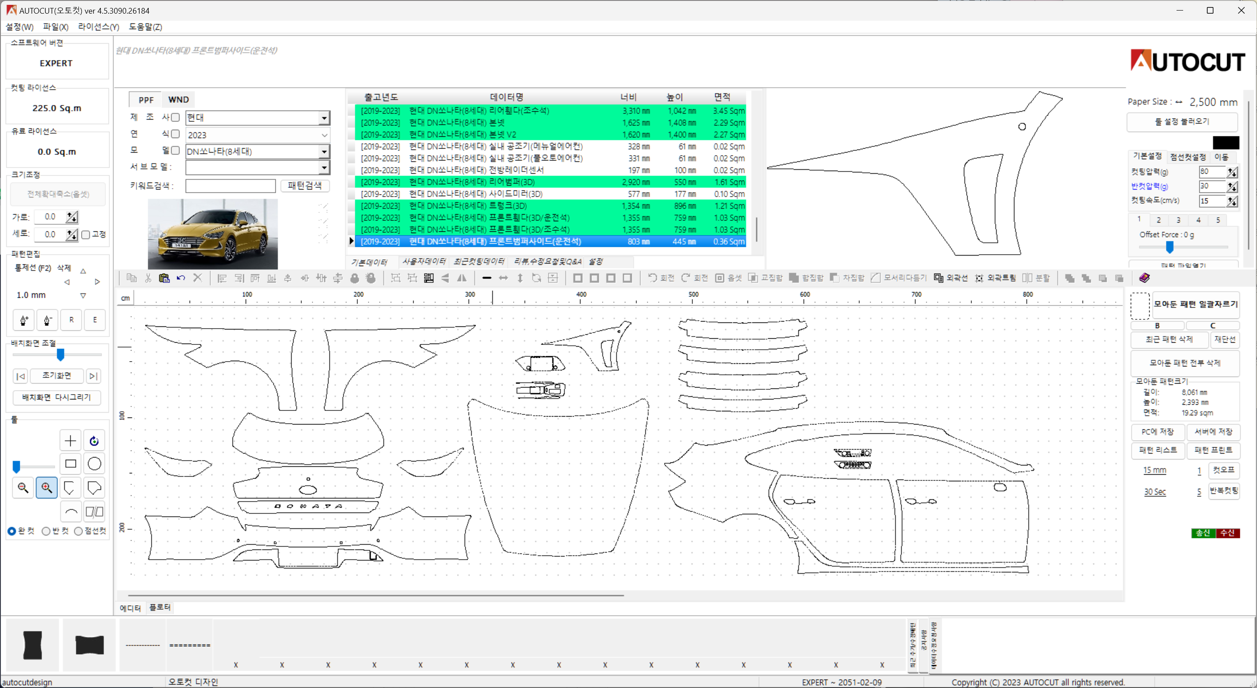Select the 리어범퍼(3D) data row
1257x688 pixels.
tap(550, 182)
